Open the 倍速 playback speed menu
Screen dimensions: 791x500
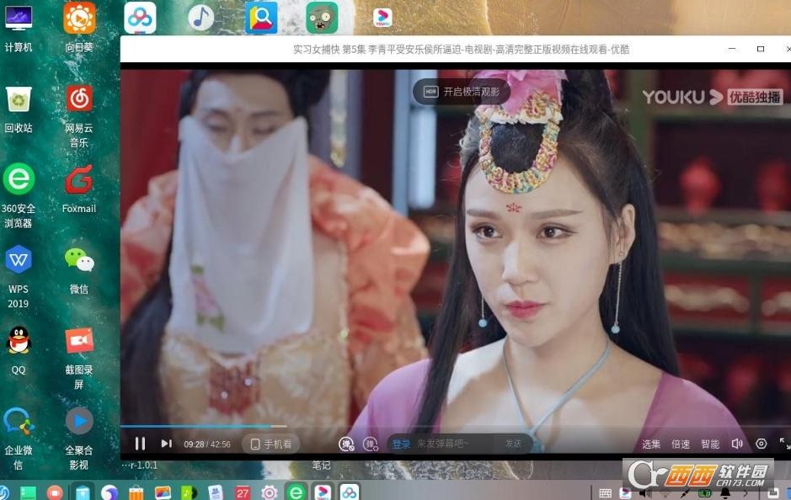tap(681, 444)
